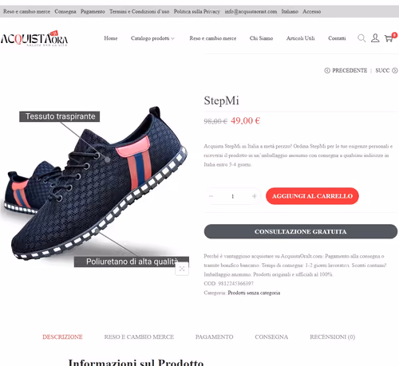Open the shopping cart icon
The height and width of the screenshot is (366, 399).
pyautogui.click(x=390, y=37)
